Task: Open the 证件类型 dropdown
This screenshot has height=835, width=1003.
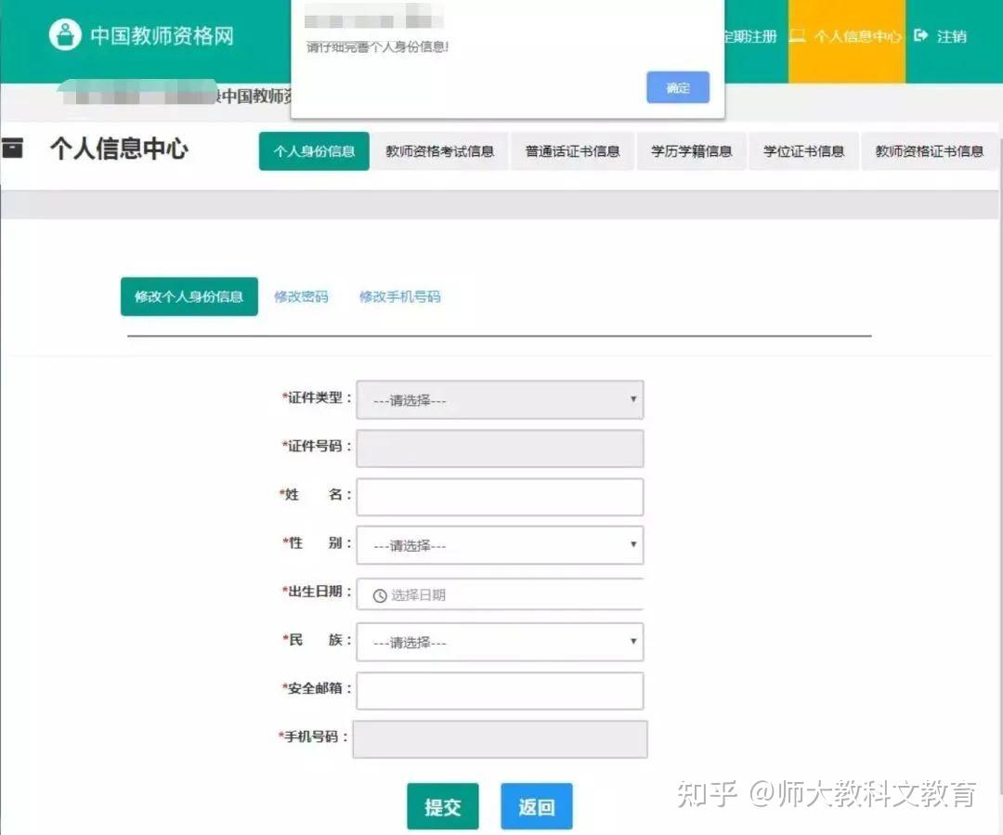Action: pos(500,400)
